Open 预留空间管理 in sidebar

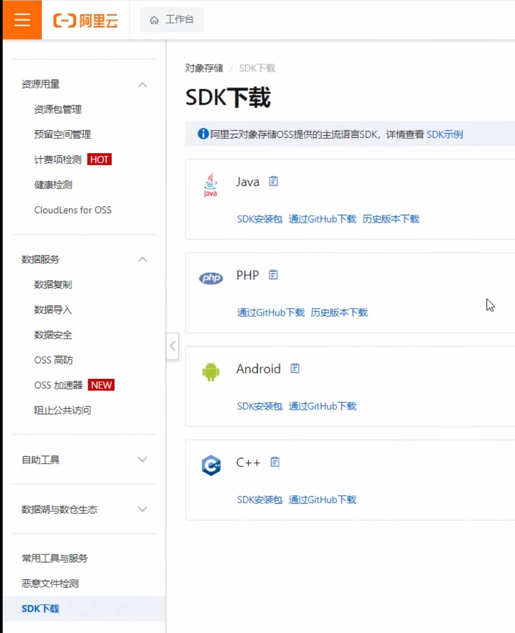pyautogui.click(x=63, y=135)
